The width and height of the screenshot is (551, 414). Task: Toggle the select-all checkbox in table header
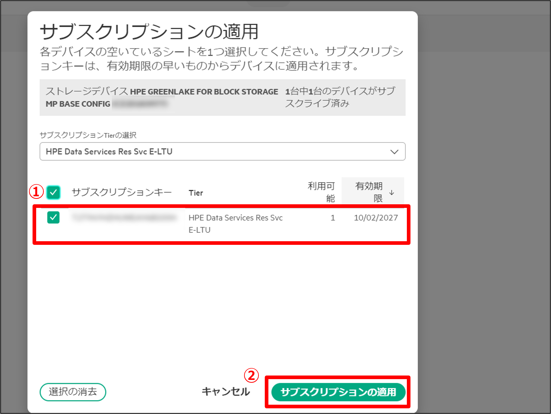53,192
